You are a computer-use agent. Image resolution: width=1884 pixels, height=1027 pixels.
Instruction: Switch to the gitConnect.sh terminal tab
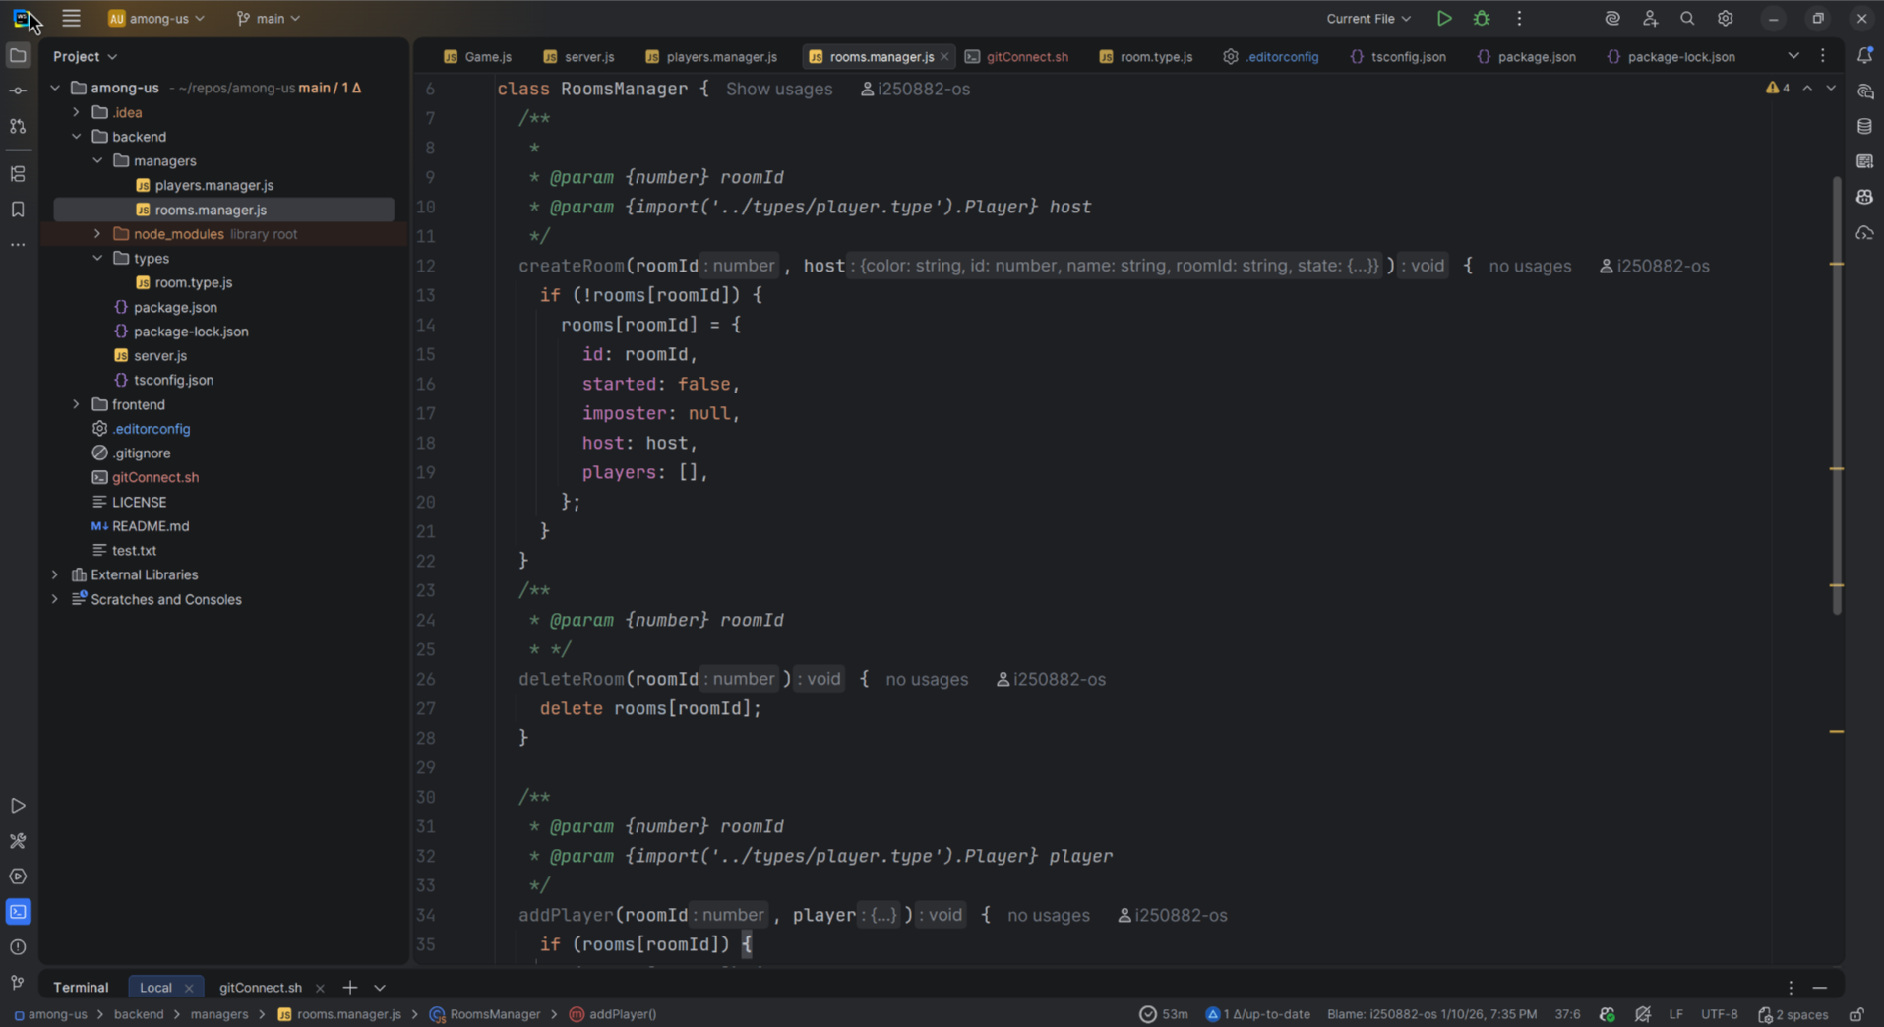click(x=260, y=988)
